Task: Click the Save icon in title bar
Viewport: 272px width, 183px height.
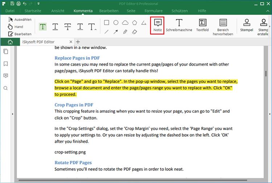Action: click(12, 4)
